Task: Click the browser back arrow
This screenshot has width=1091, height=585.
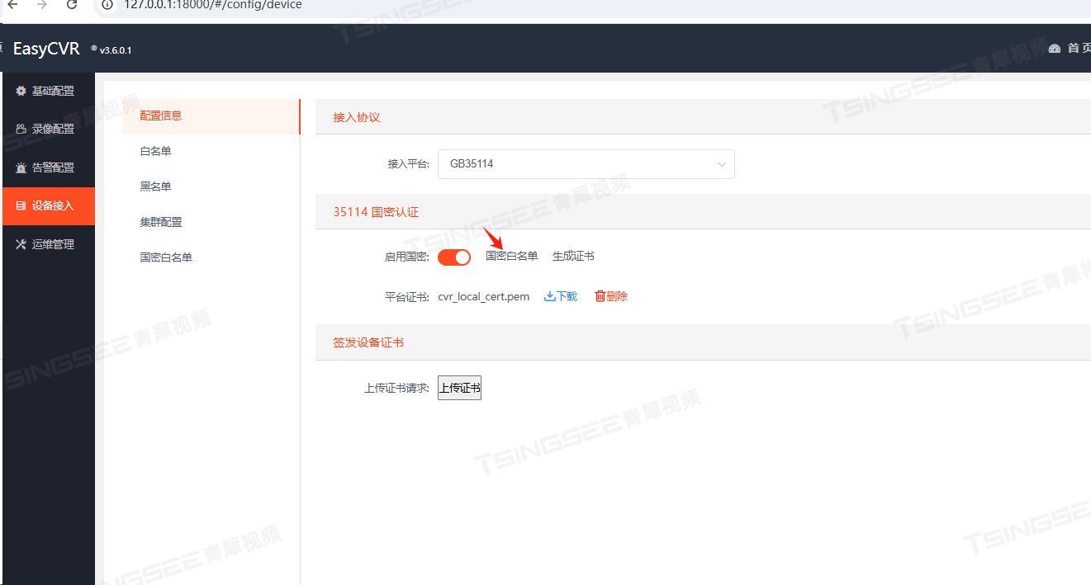Action: [12, 5]
